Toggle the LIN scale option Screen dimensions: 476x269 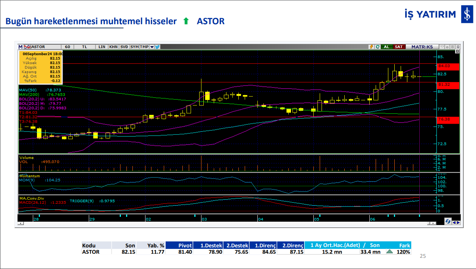coord(102,47)
